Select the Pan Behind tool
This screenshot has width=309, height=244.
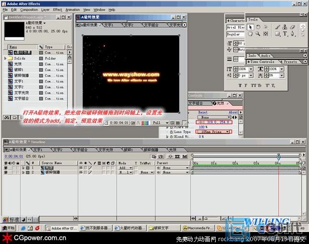click(x=265, y=34)
